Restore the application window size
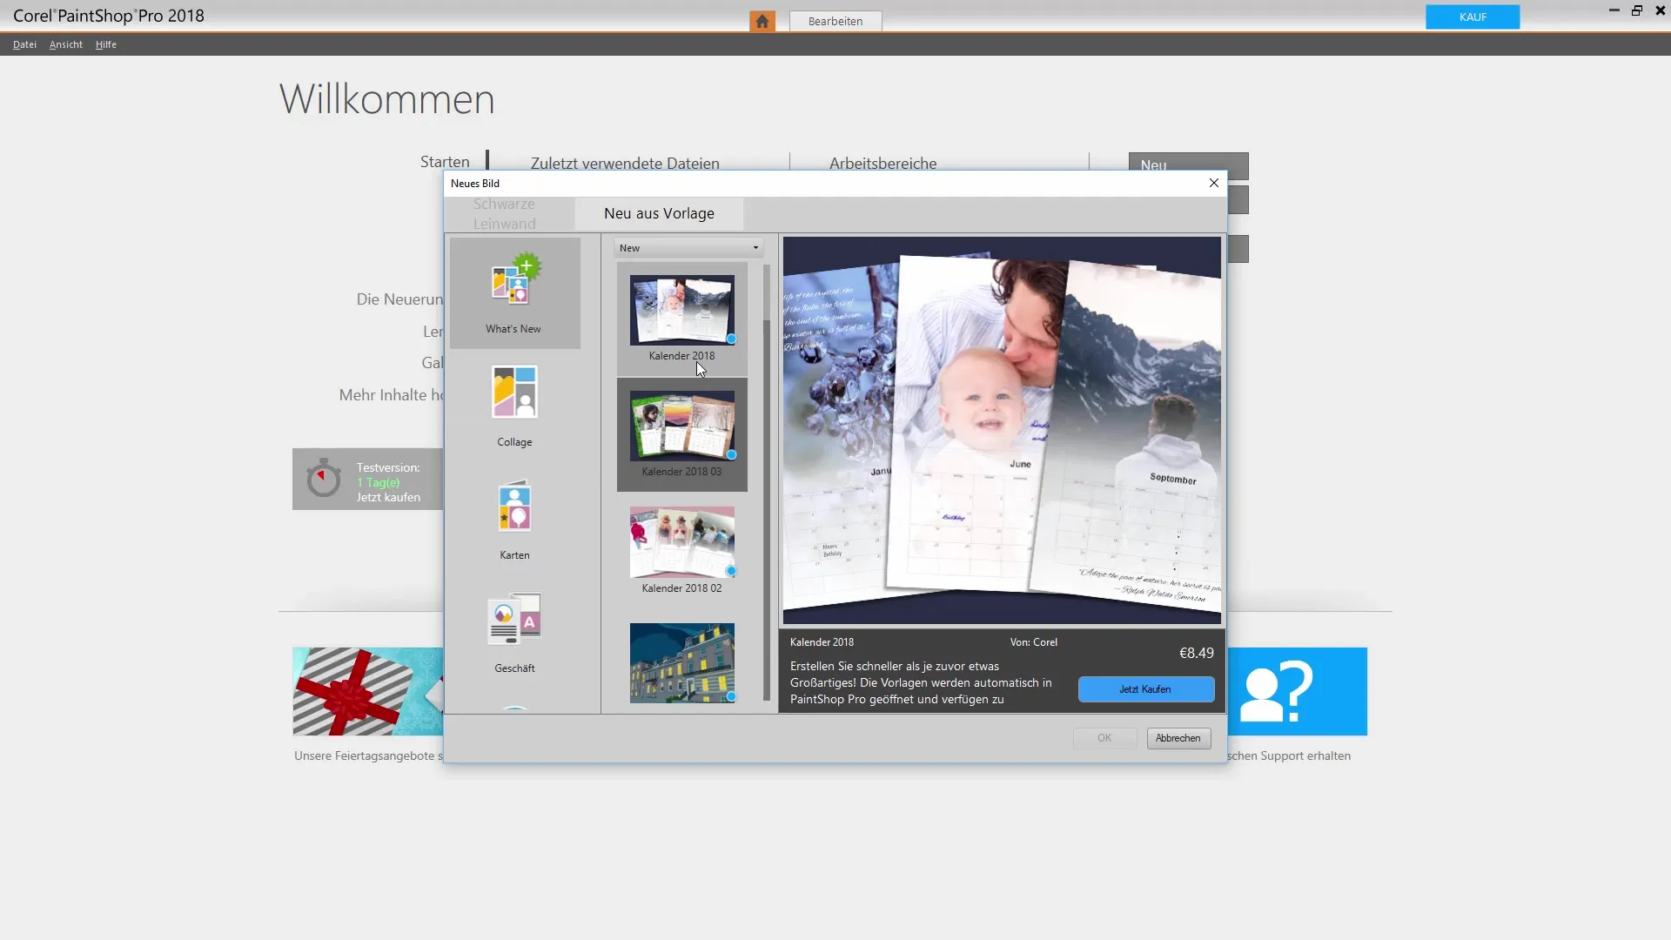 pyautogui.click(x=1637, y=10)
